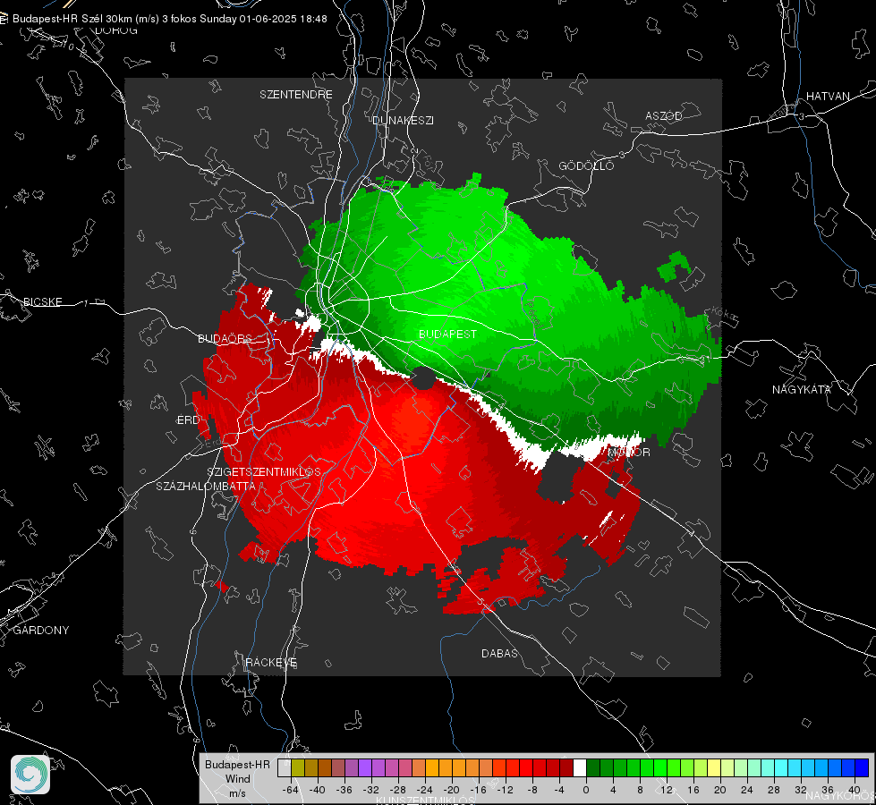This screenshot has height=805, width=876.
Task: Select the olive swatch above -64
Action: 298,768
